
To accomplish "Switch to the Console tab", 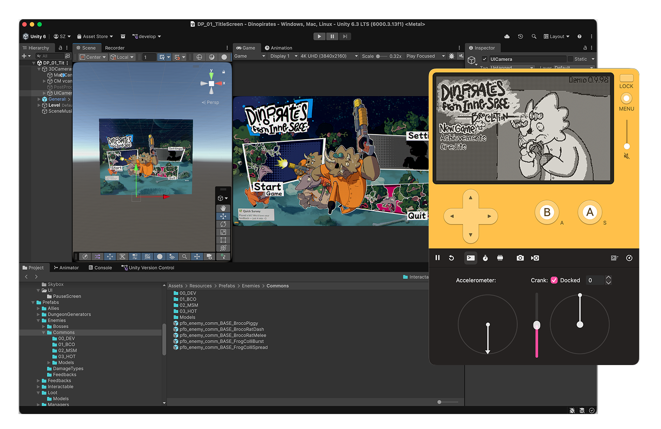I will tap(100, 268).
